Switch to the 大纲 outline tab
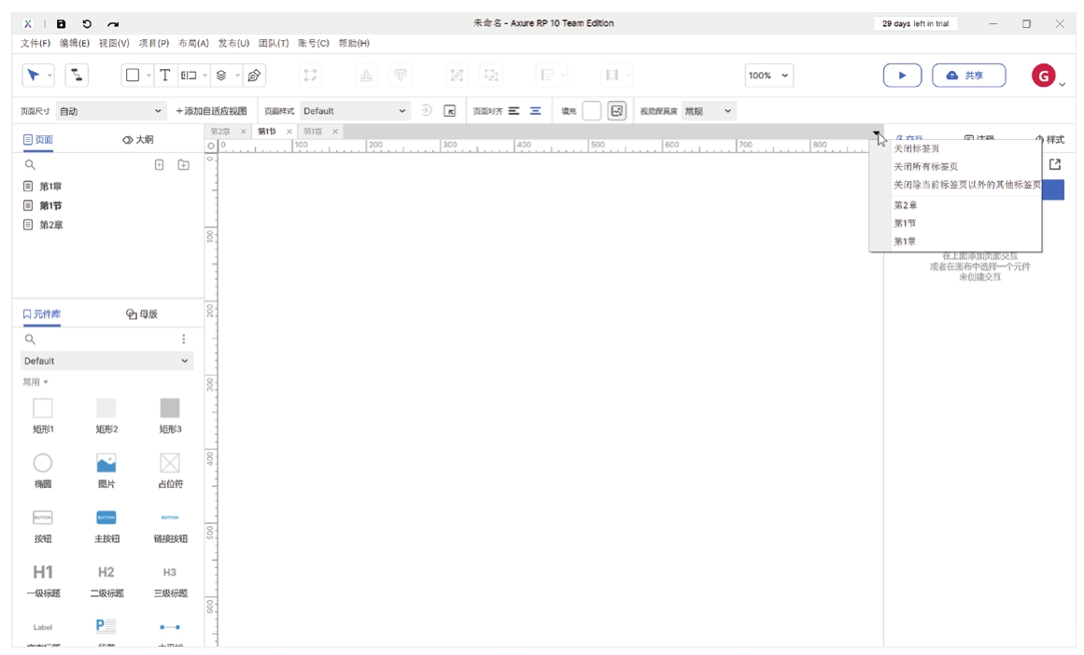Screen dimensions: 1084x655 (x=138, y=140)
